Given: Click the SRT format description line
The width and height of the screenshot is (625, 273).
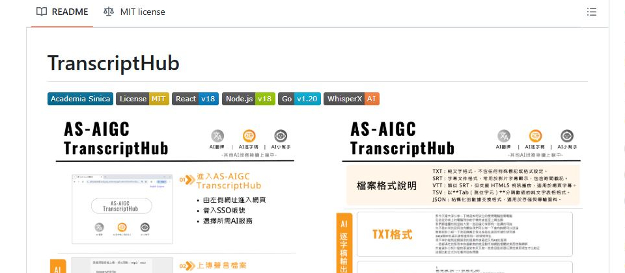Looking at the screenshot, I should [500, 178].
